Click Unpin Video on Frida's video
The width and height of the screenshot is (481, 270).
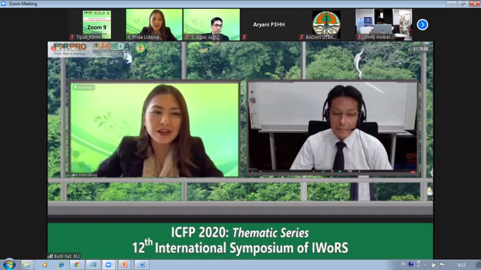click(84, 87)
